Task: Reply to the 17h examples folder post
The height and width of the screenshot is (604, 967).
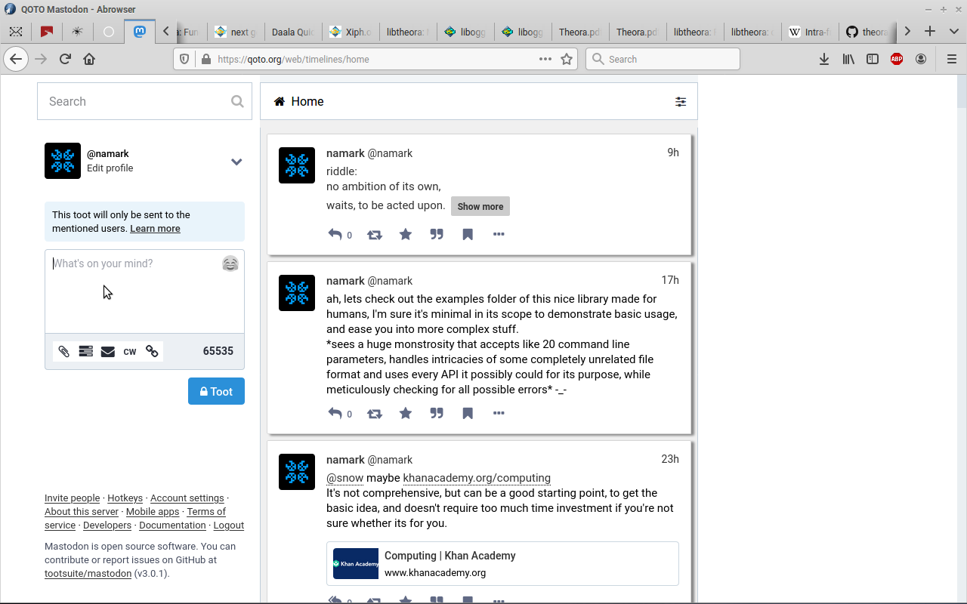Action: (335, 414)
